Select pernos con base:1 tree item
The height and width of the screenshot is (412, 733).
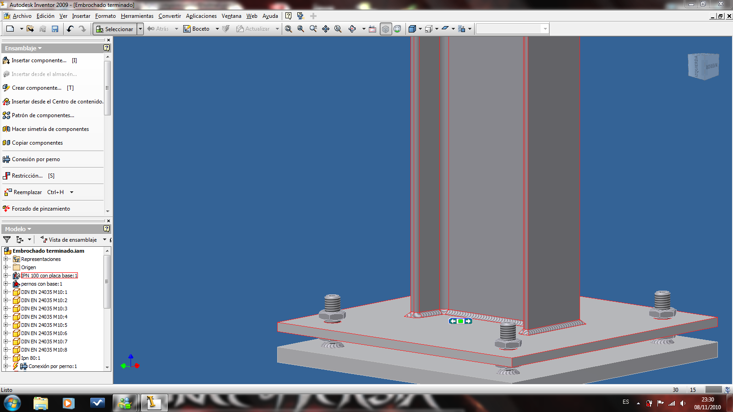coord(41,284)
